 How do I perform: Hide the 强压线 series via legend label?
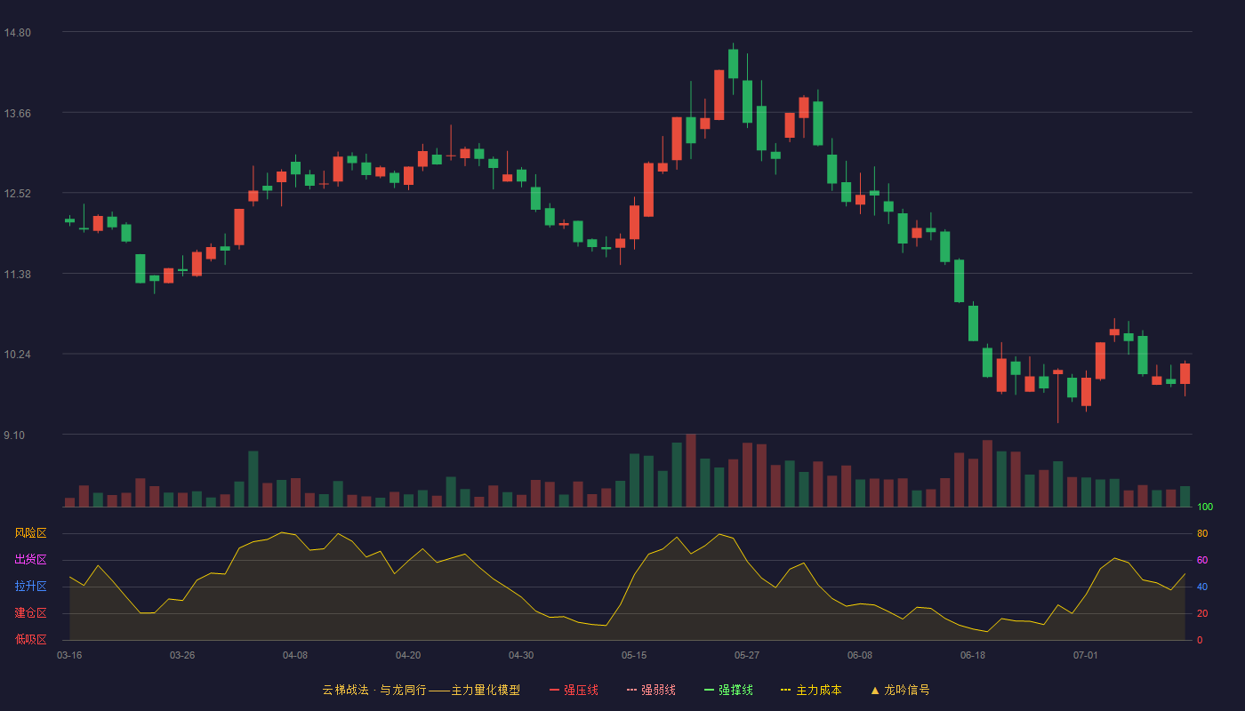coord(581,690)
